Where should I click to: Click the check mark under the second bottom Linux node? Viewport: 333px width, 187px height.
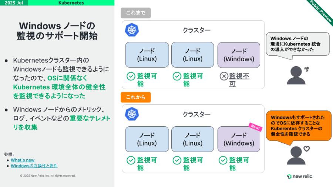click(177, 160)
